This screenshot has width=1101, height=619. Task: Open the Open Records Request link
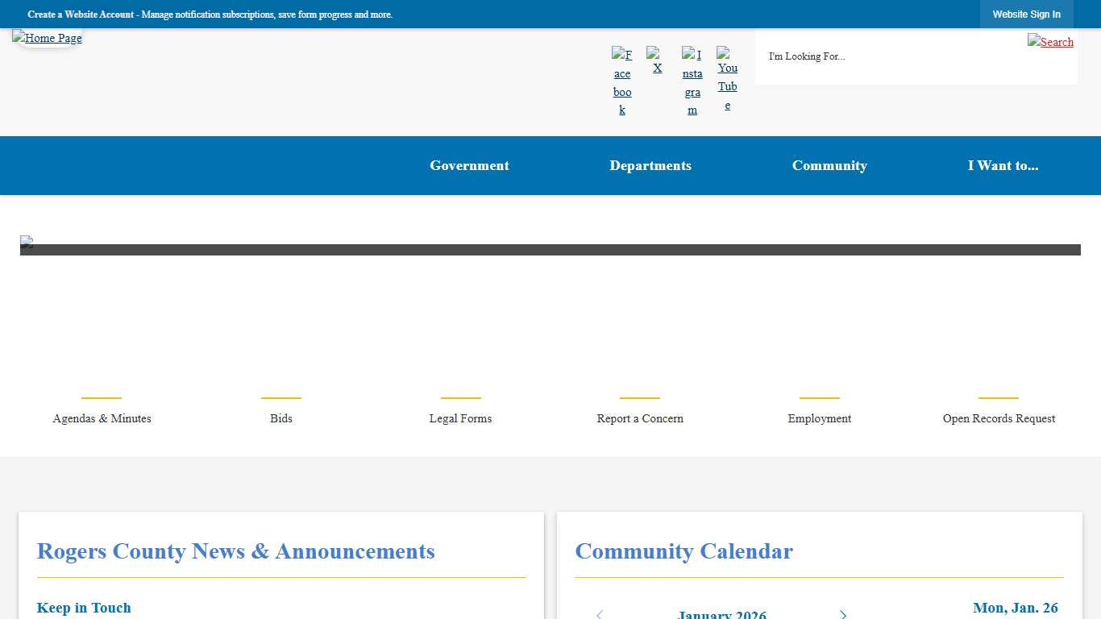(999, 418)
